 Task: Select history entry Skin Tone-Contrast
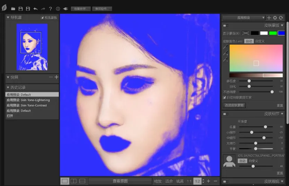point(32,105)
